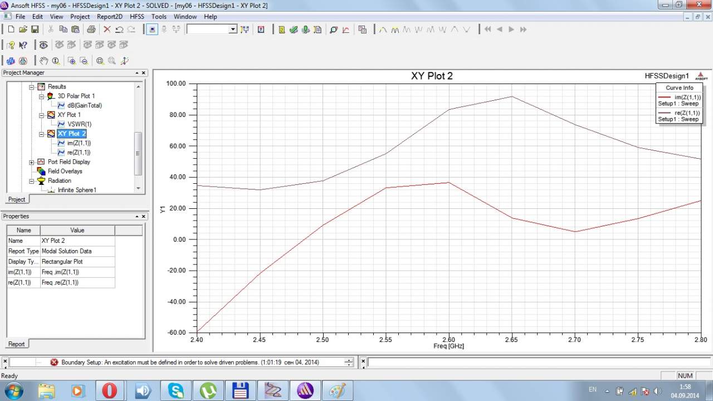
Task: Switch to the Report tab in Properties
Action: 16,344
